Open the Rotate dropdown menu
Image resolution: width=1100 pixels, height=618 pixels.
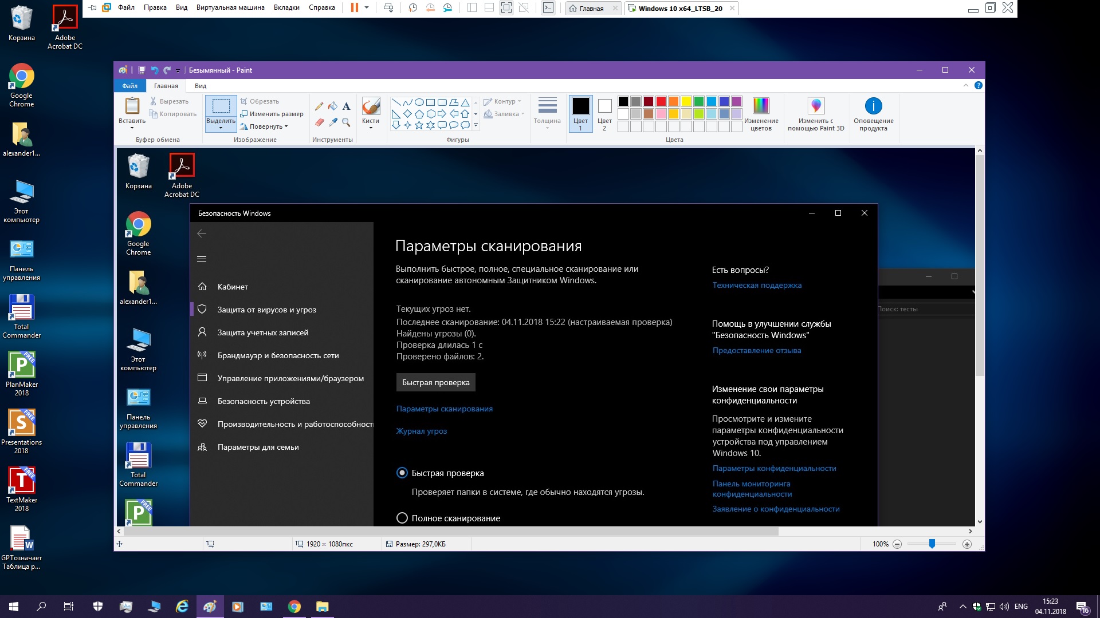267,126
